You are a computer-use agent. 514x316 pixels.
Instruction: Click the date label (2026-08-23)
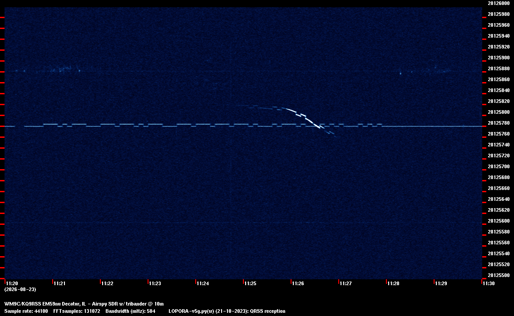pos(20,289)
